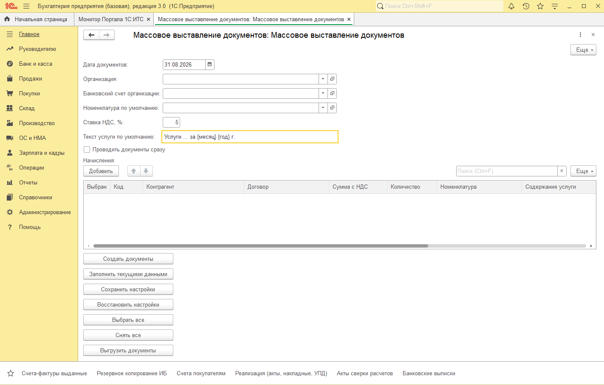
Task: Open the top Еще menu
Action: tap(583, 50)
